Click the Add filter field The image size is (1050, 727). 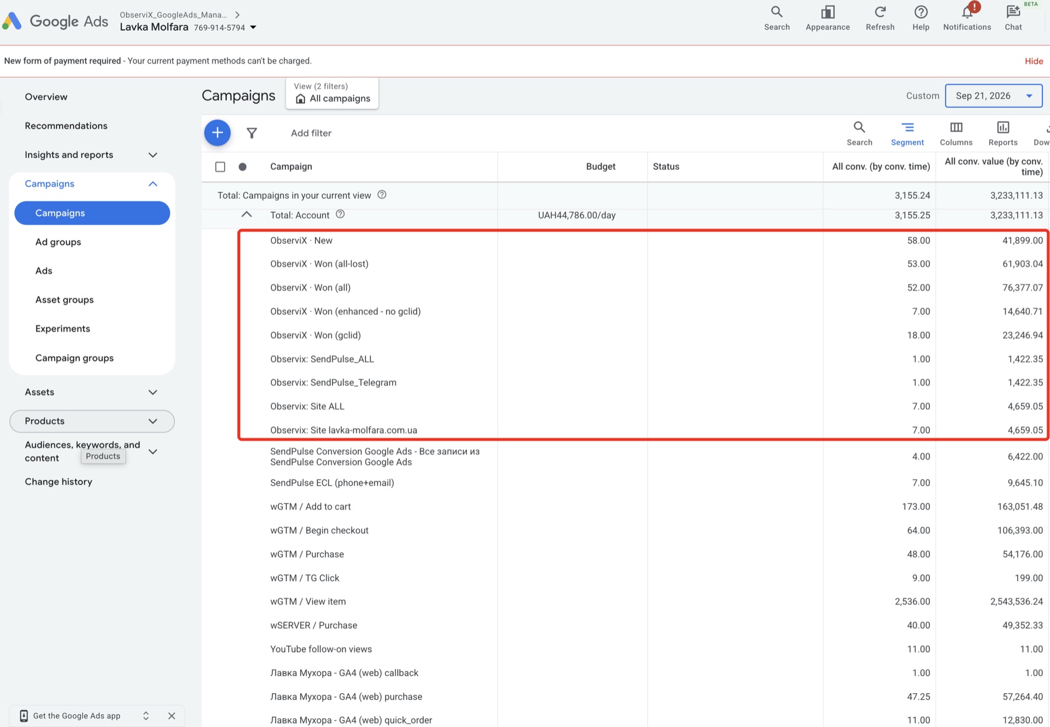click(311, 133)
